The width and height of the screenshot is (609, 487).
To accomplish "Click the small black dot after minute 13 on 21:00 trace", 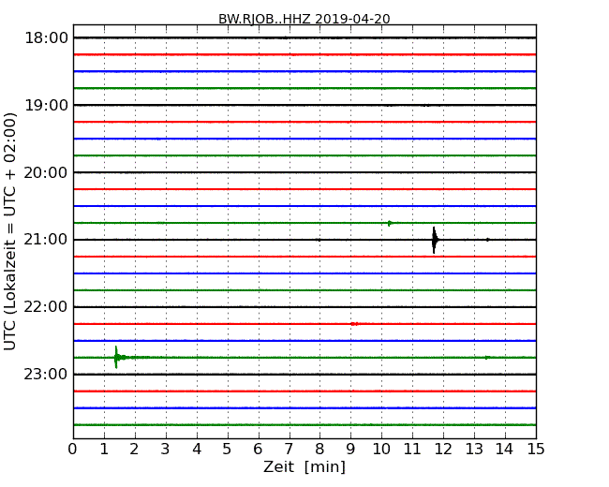I will 488,240.
